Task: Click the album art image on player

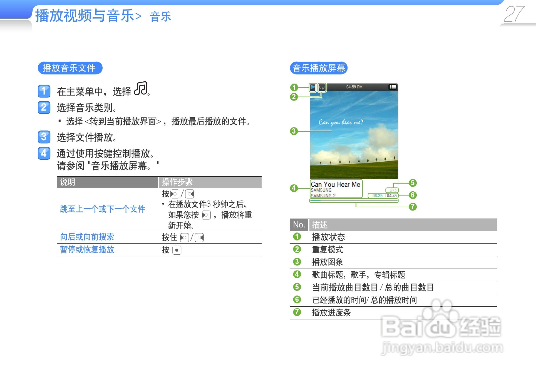Action: pyautogui.click(x=354, y=135)
